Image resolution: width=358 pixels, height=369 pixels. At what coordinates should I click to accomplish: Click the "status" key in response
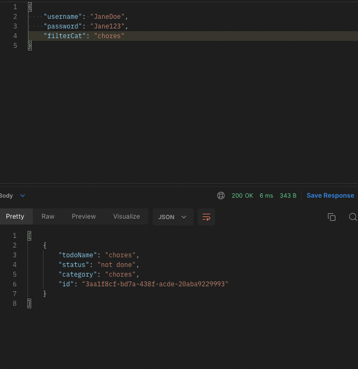pos(74,265)
